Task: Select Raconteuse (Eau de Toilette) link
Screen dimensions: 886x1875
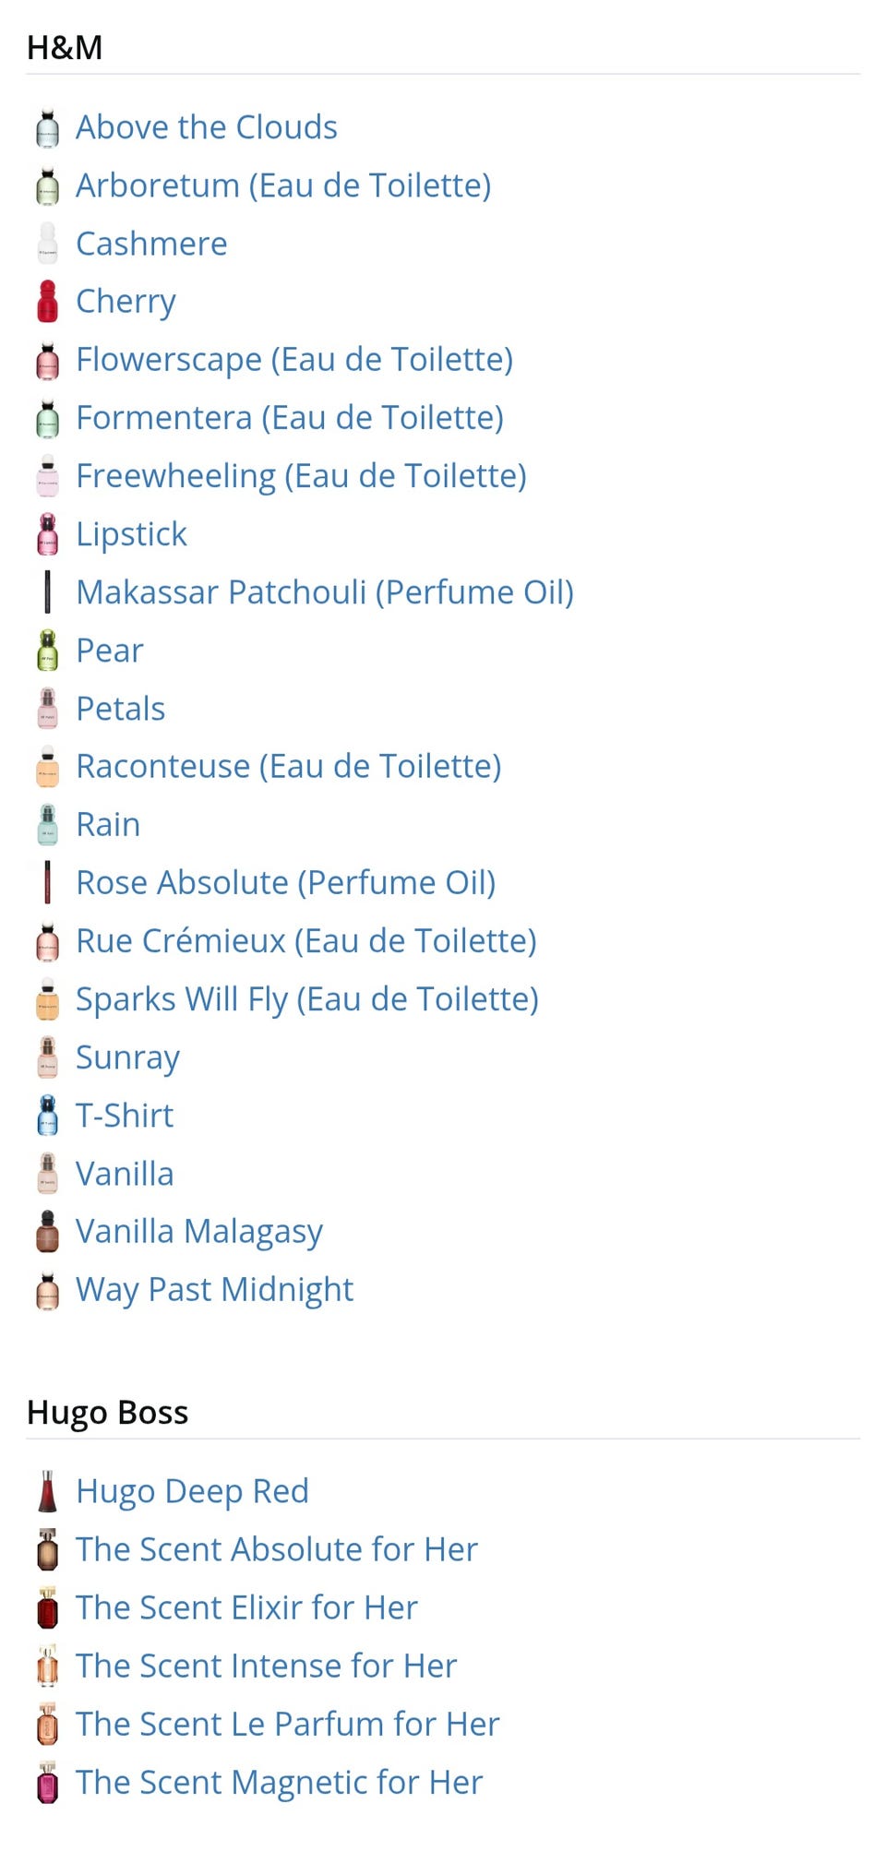Action: pyautogui.click(x=288, y=767)
